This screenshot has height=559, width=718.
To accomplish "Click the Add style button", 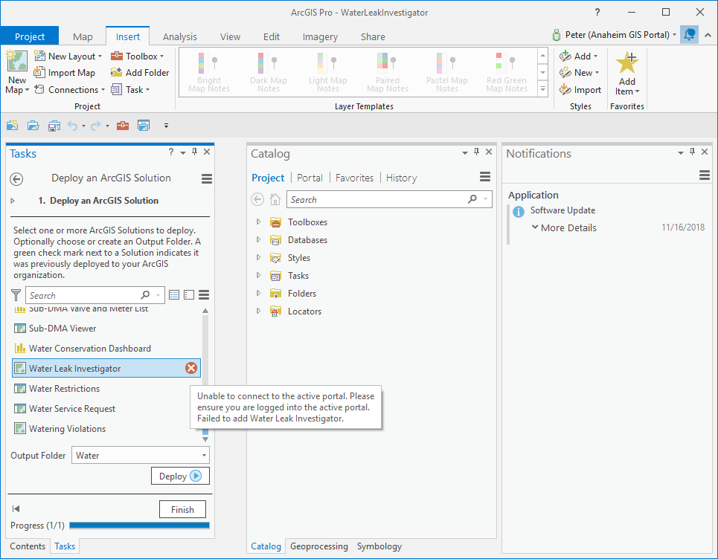I will click(578, 56).
